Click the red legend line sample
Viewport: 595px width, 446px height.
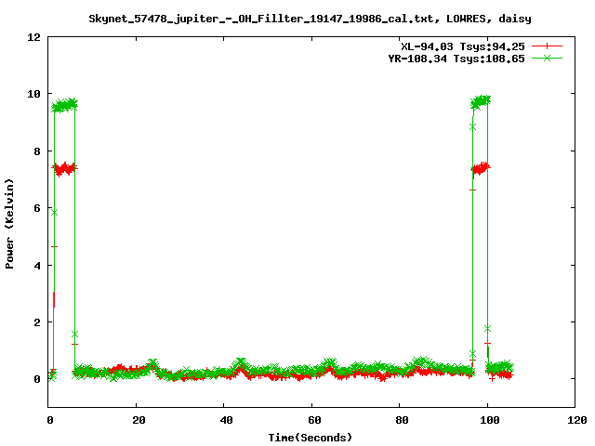click(x=547, y=46)
